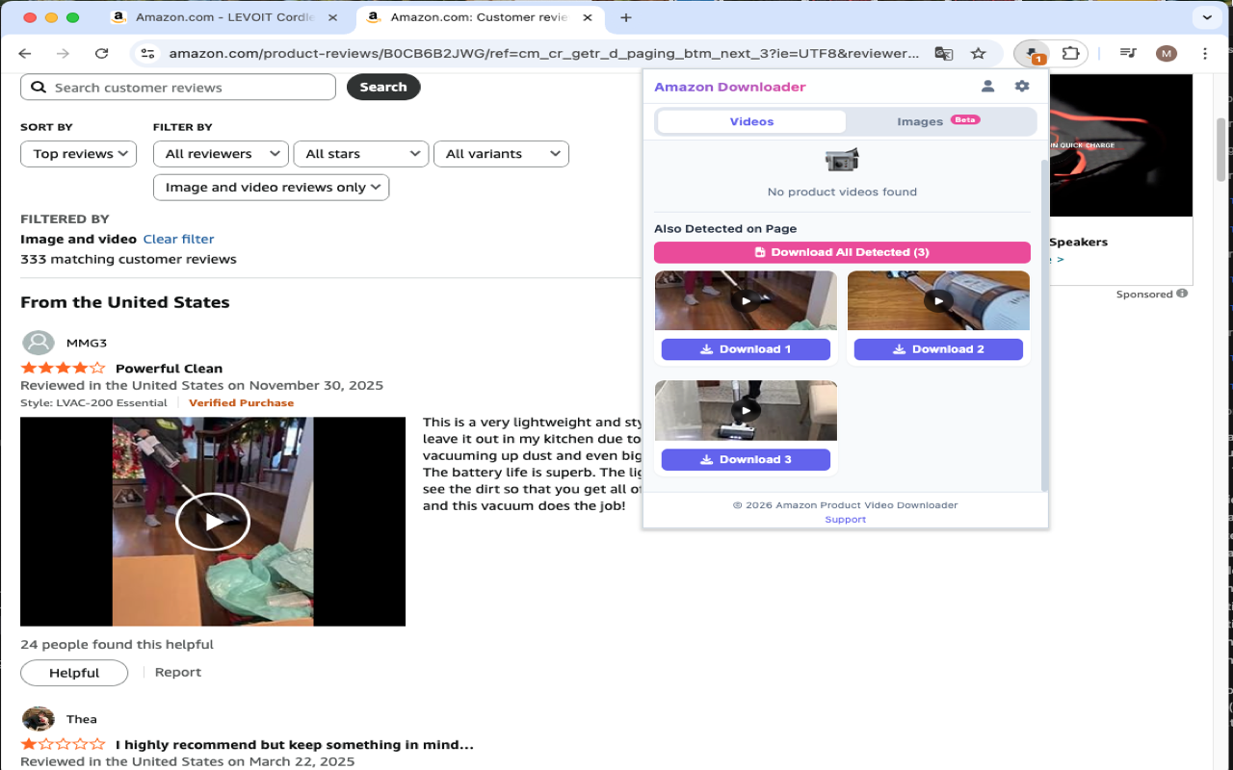
Task: Bookmark this page with the star icon
Action: click(x=979, y=54)
